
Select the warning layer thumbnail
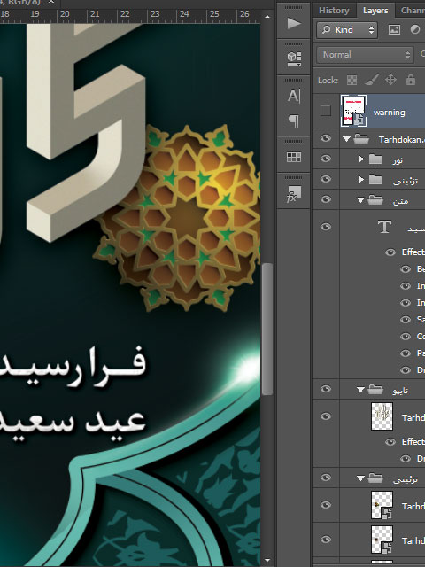tap(354, 111)
